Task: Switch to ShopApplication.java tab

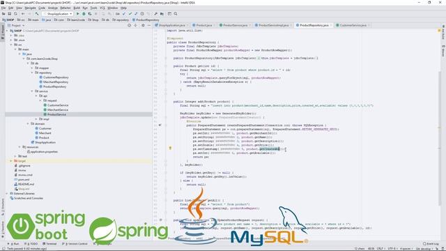Action: tap(171, 25)
